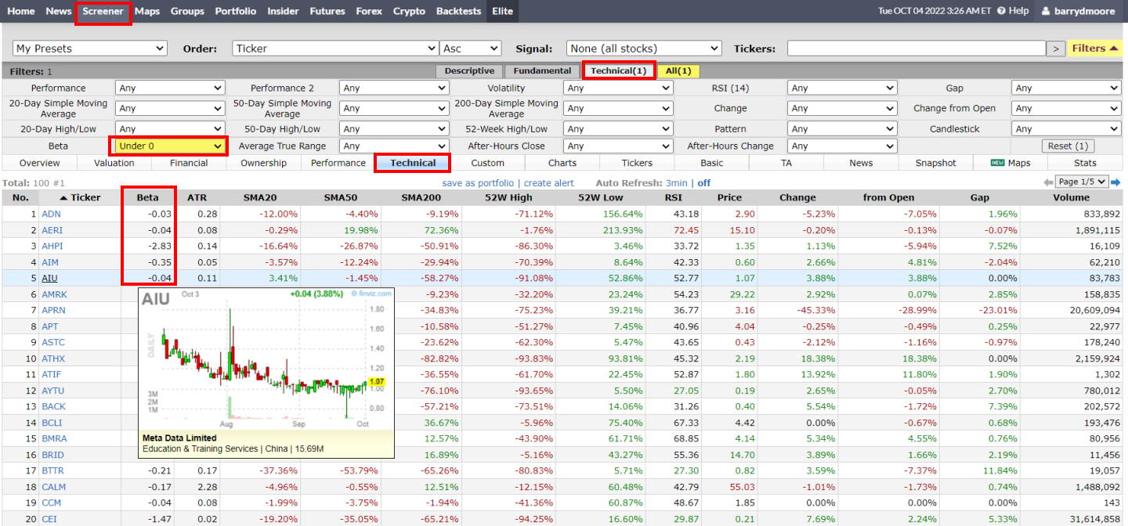This screenshot has width=1128, height=526.
Task: Open the Signal dropdown showing None (all stocks)
Action: (642, 48)
